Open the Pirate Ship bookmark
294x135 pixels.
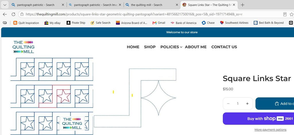pos(76,23)
